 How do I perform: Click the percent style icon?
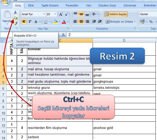pyautogui.click(x=151, y=22)
